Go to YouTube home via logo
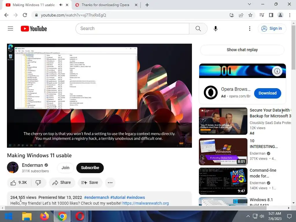Image resolution: width=296 pixels, height=222 pixels. [34, 29]
